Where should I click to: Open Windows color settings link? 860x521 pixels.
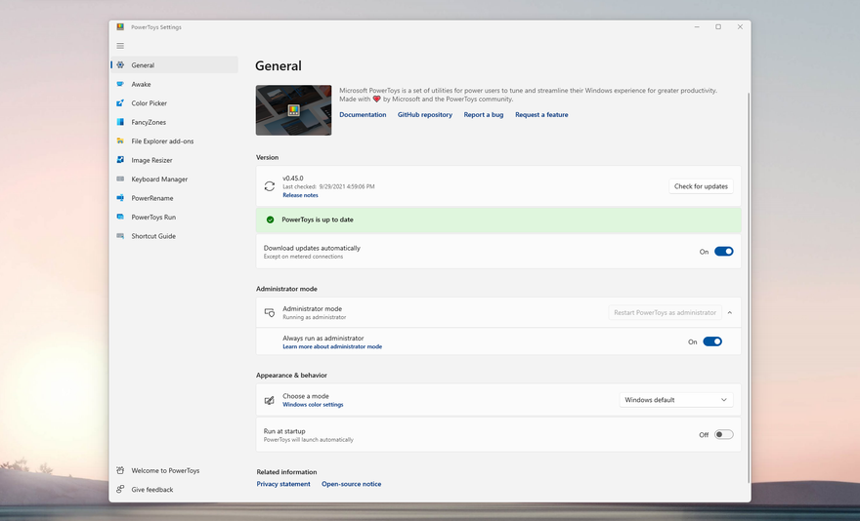click(313, 404)
